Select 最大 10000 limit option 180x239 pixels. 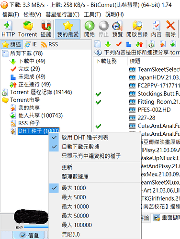coord(95,206)
